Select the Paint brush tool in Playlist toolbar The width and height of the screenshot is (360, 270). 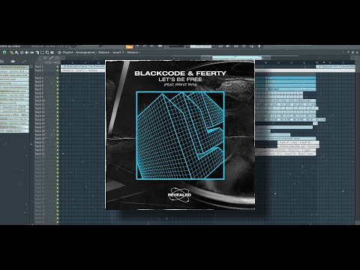click(16, 52)
